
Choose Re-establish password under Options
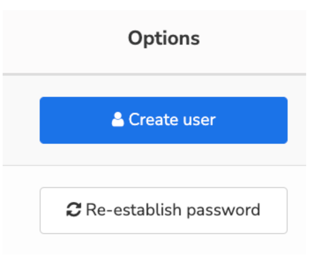pos(164,210)
